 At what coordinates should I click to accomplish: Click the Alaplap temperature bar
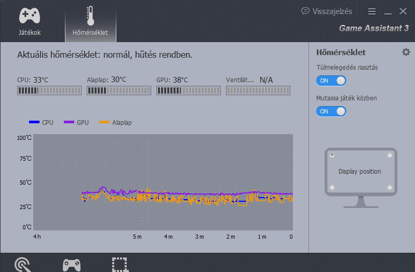[x=119, y=90]
